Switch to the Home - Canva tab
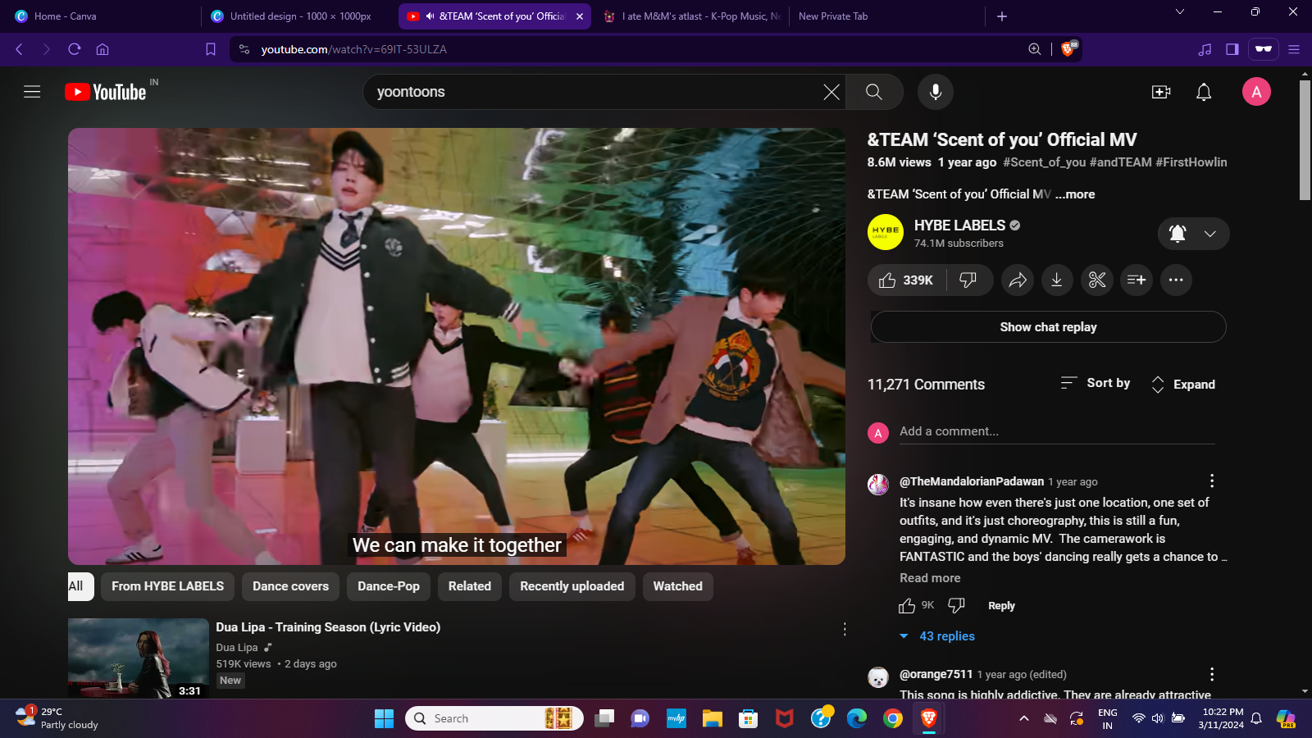The image size is (1312, 738). [102, 16]
